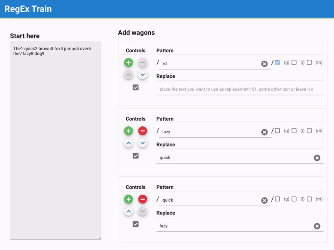Viewport: 334px width, 250px height.
Task: Clear the "quick" pattern field
Action: [x=264, y=200]
